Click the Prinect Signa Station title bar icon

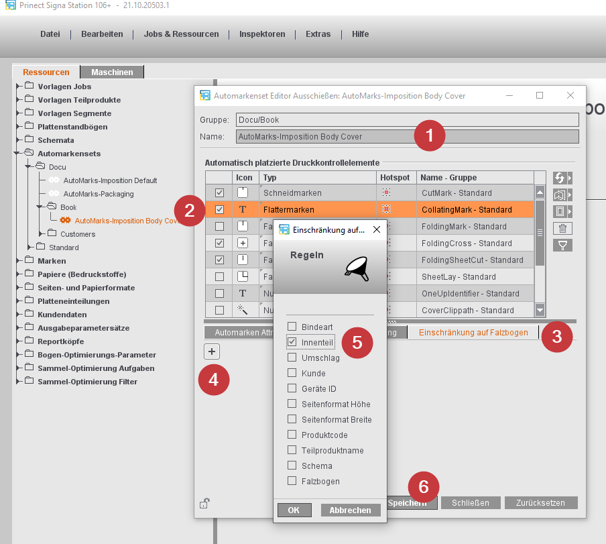(11, 5)
